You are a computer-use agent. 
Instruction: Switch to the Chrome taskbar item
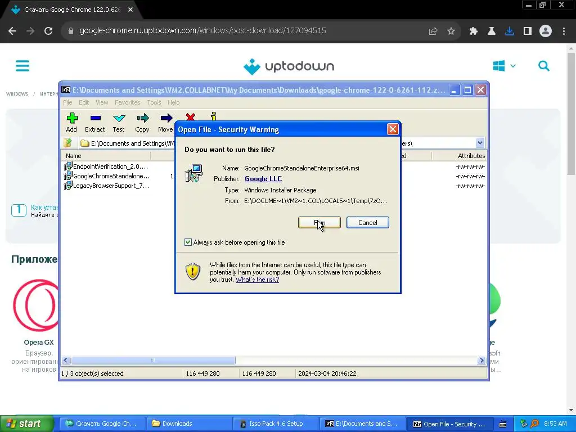(102, 424)
